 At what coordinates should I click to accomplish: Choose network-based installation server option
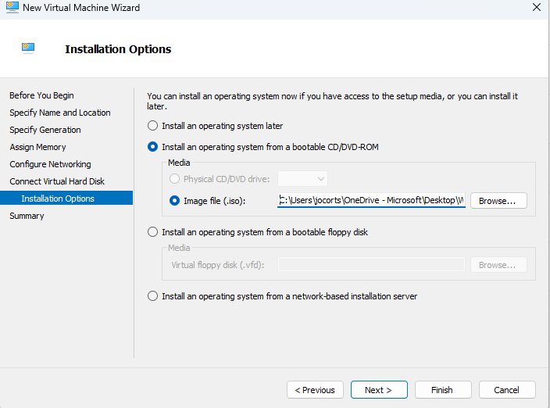152,296
